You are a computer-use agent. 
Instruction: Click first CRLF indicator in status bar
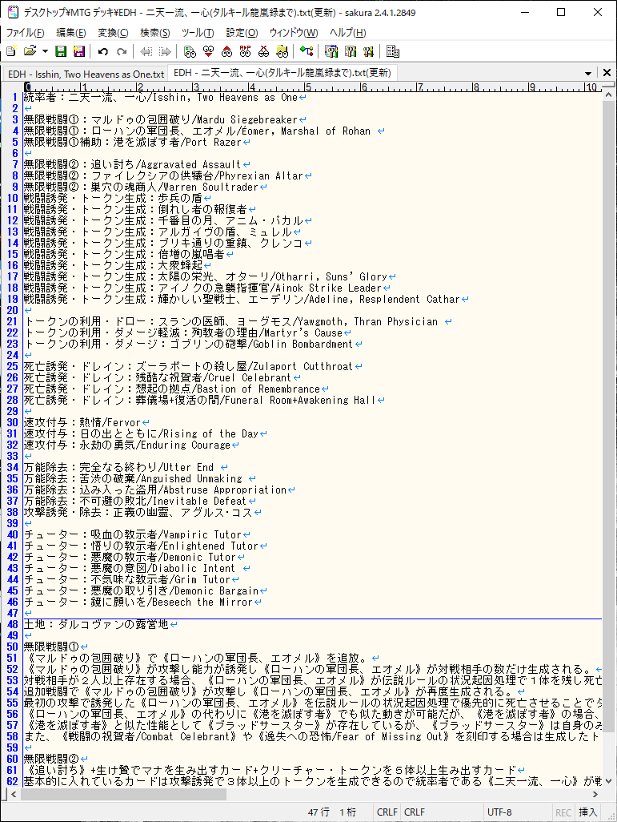point(387,812)
